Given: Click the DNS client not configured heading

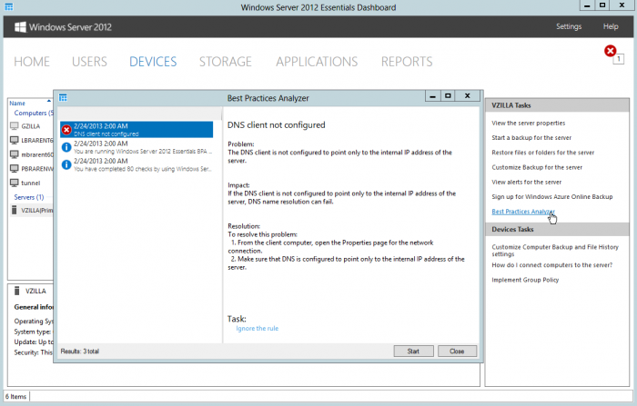Looking at the screenshot, I should (x=277, y=125).
